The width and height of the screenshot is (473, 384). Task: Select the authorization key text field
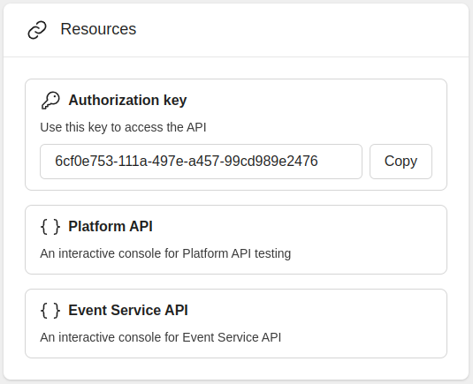(x=201, y=162)
